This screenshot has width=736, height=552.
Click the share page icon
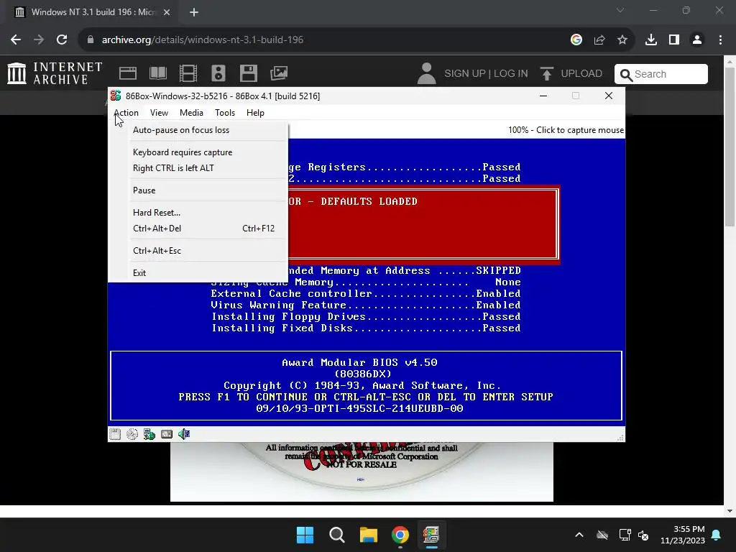[x=599, y=40]
